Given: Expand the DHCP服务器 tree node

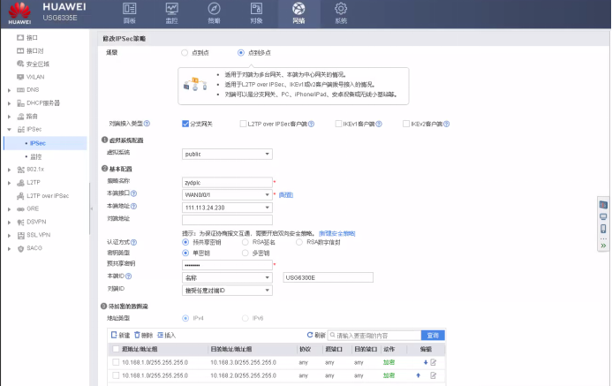Looking at the screenshot, I should (x=9, y=102).
